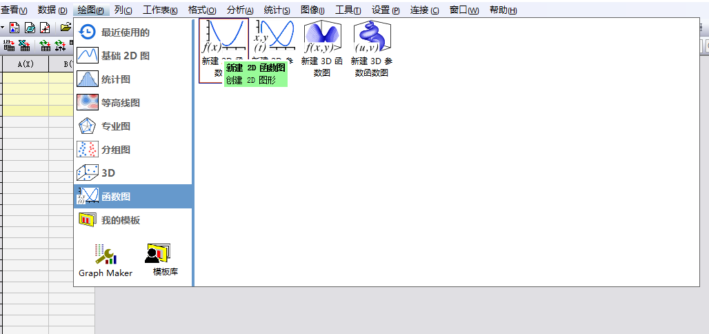Open the 列(C) column menu
This screenshot has width=709, height=334.
coord(123,10)
